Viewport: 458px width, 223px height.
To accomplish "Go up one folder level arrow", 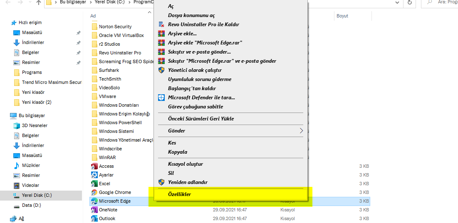I will [39, 2].
